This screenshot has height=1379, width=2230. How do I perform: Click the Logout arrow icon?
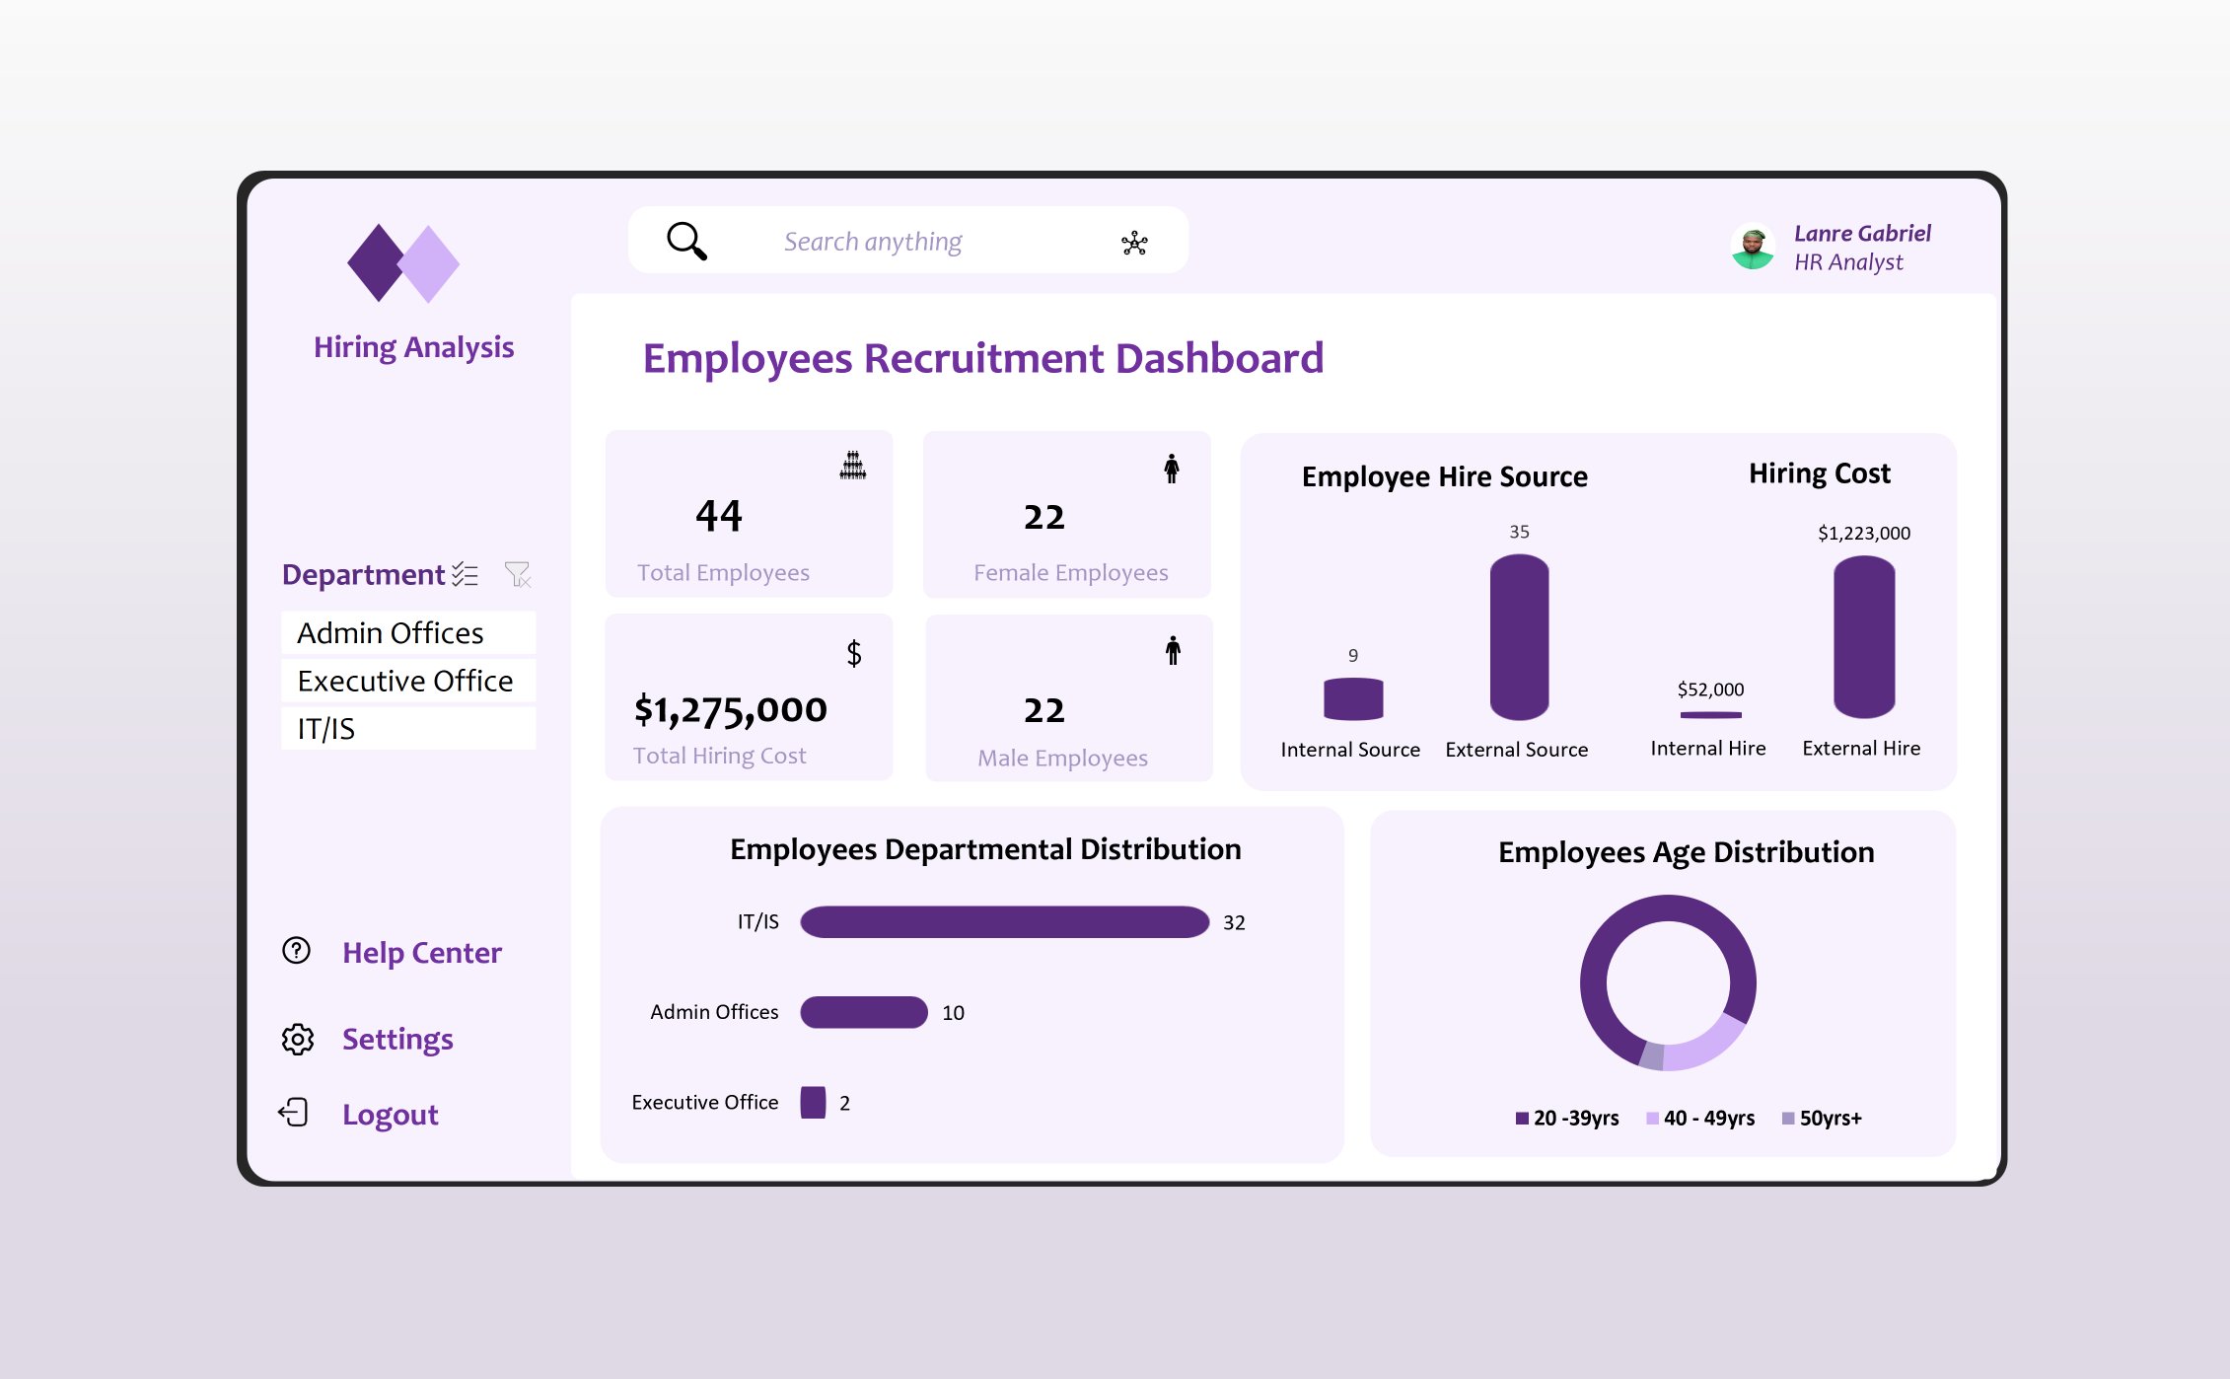tap(294, 1114)
